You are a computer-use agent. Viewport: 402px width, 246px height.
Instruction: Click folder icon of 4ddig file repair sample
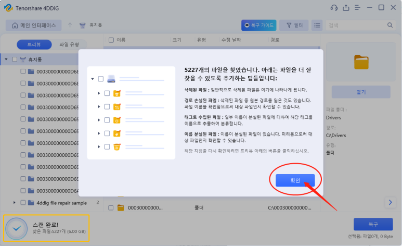click(x=31, y=203)
